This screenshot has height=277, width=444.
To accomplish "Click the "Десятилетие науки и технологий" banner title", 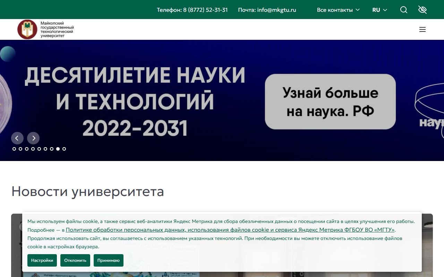I will [x=135, y=101].
